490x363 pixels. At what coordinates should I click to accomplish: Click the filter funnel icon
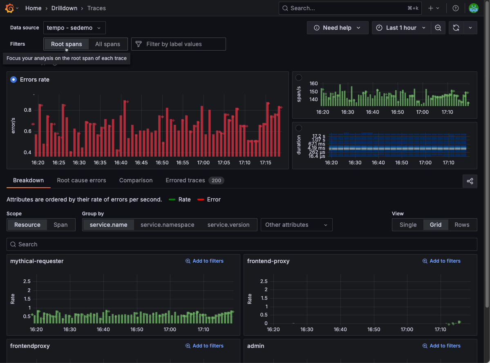tap(139, 44)
